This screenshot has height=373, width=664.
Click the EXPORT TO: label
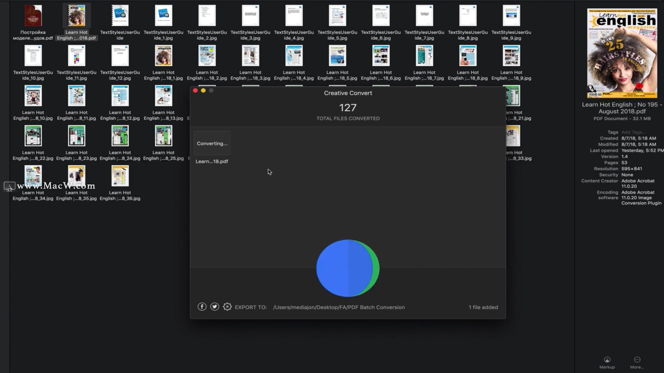pyautogui.click(x=251, y=307)
